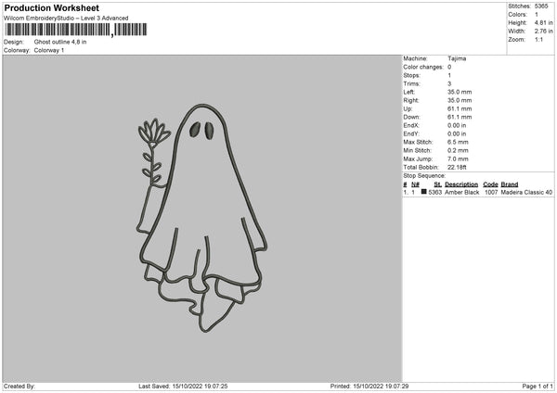The width and height of the screenshot is (557, 393).
Task: Click the Total Bobbin value 22.18ft
Action: pos(457,167)
